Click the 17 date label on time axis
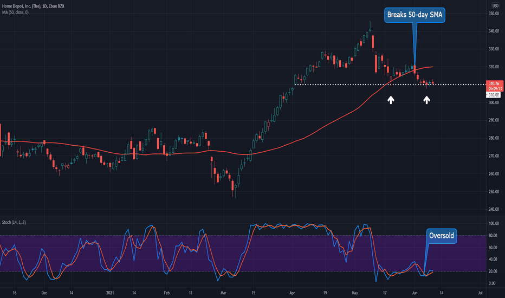The image size is (505, 298). (385, 293)
